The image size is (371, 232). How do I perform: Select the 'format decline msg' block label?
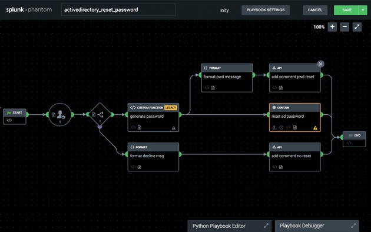[147, 156]
